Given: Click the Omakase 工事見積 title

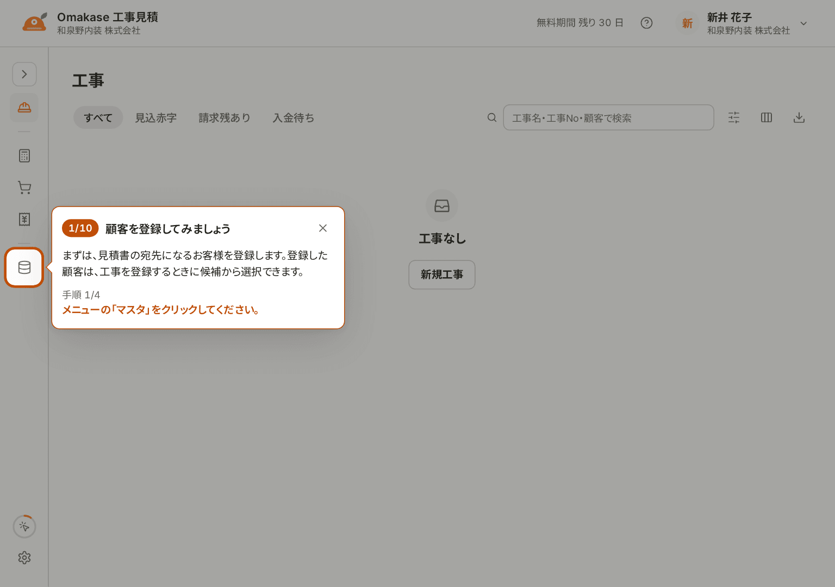Looking at the screenshot, I should pyautogui.click(x=108, y=17).
